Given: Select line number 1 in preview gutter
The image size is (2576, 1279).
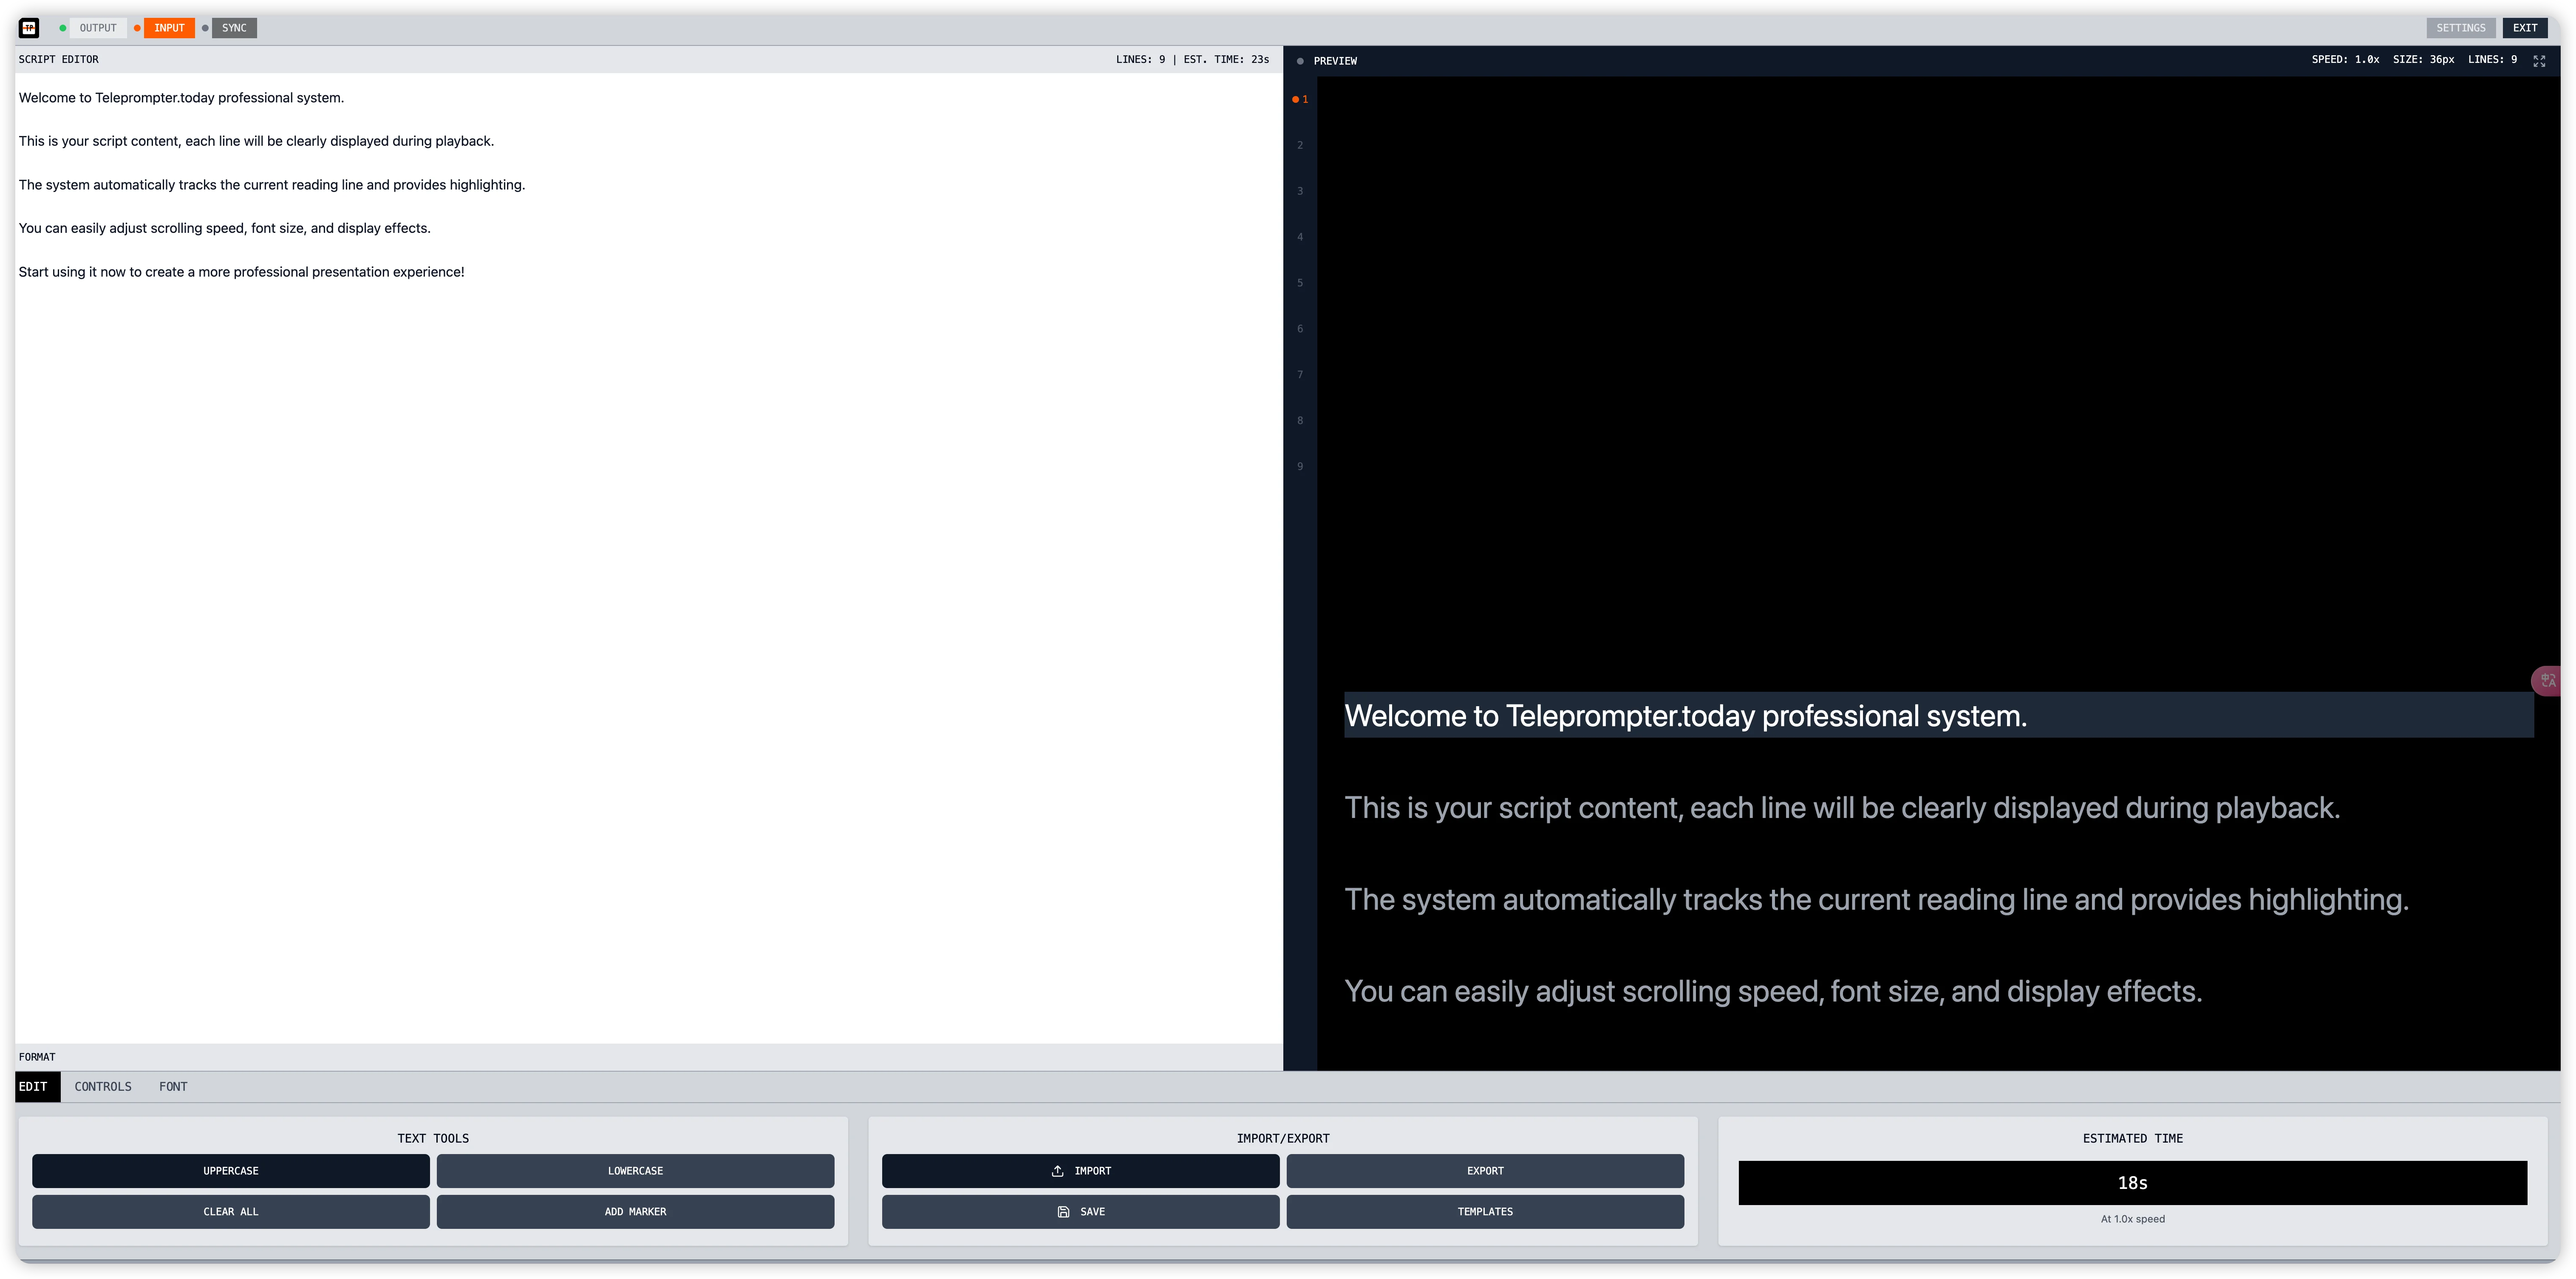Looking at the screenshot, I should coord(1300,99).
